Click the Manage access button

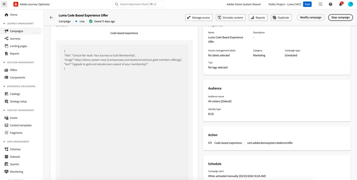(x=199, y=18)
